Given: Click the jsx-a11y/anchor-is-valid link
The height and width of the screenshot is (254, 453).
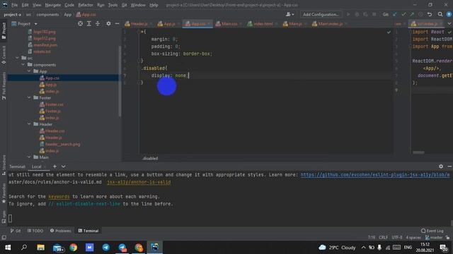Looking at the screenshot, I should point(139,182).
